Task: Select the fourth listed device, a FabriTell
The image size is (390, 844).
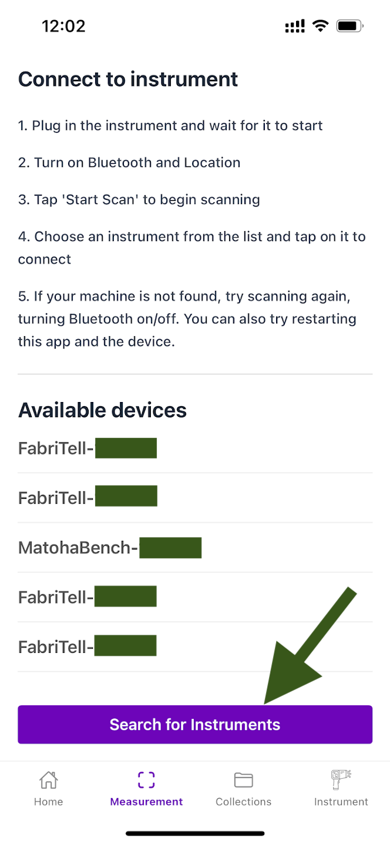Action: [87, 597]
